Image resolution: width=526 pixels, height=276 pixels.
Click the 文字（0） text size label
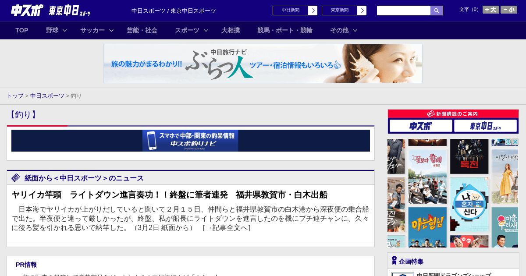(x=470, y=10)
